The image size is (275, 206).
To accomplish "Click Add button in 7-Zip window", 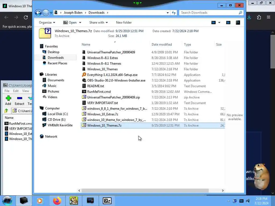I will (x=8, y=101).
